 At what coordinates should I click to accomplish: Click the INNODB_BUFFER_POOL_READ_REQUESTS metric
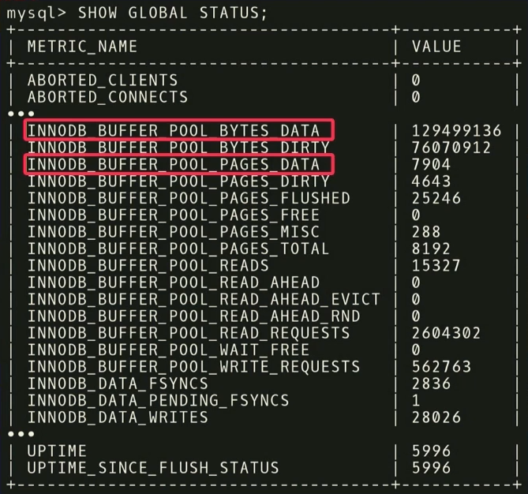coord(189,333)
